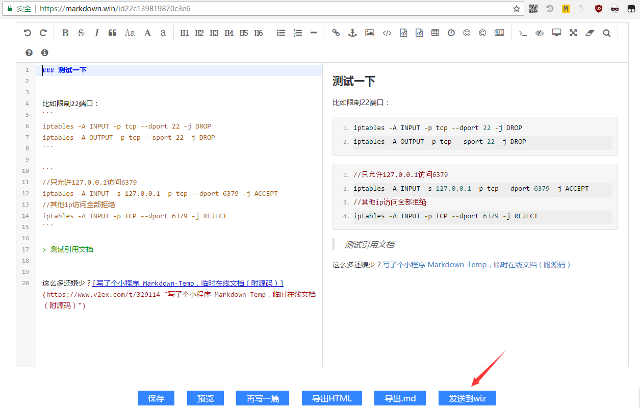Viewport: 640px width, 408px height.
Task: Apply strikethrough formatting
Action: (x=81, y=32)
